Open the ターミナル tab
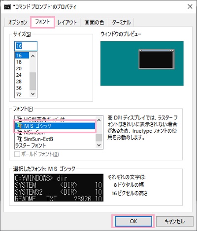Viewport: 197px width, 231px height. (x=121, y=22)
